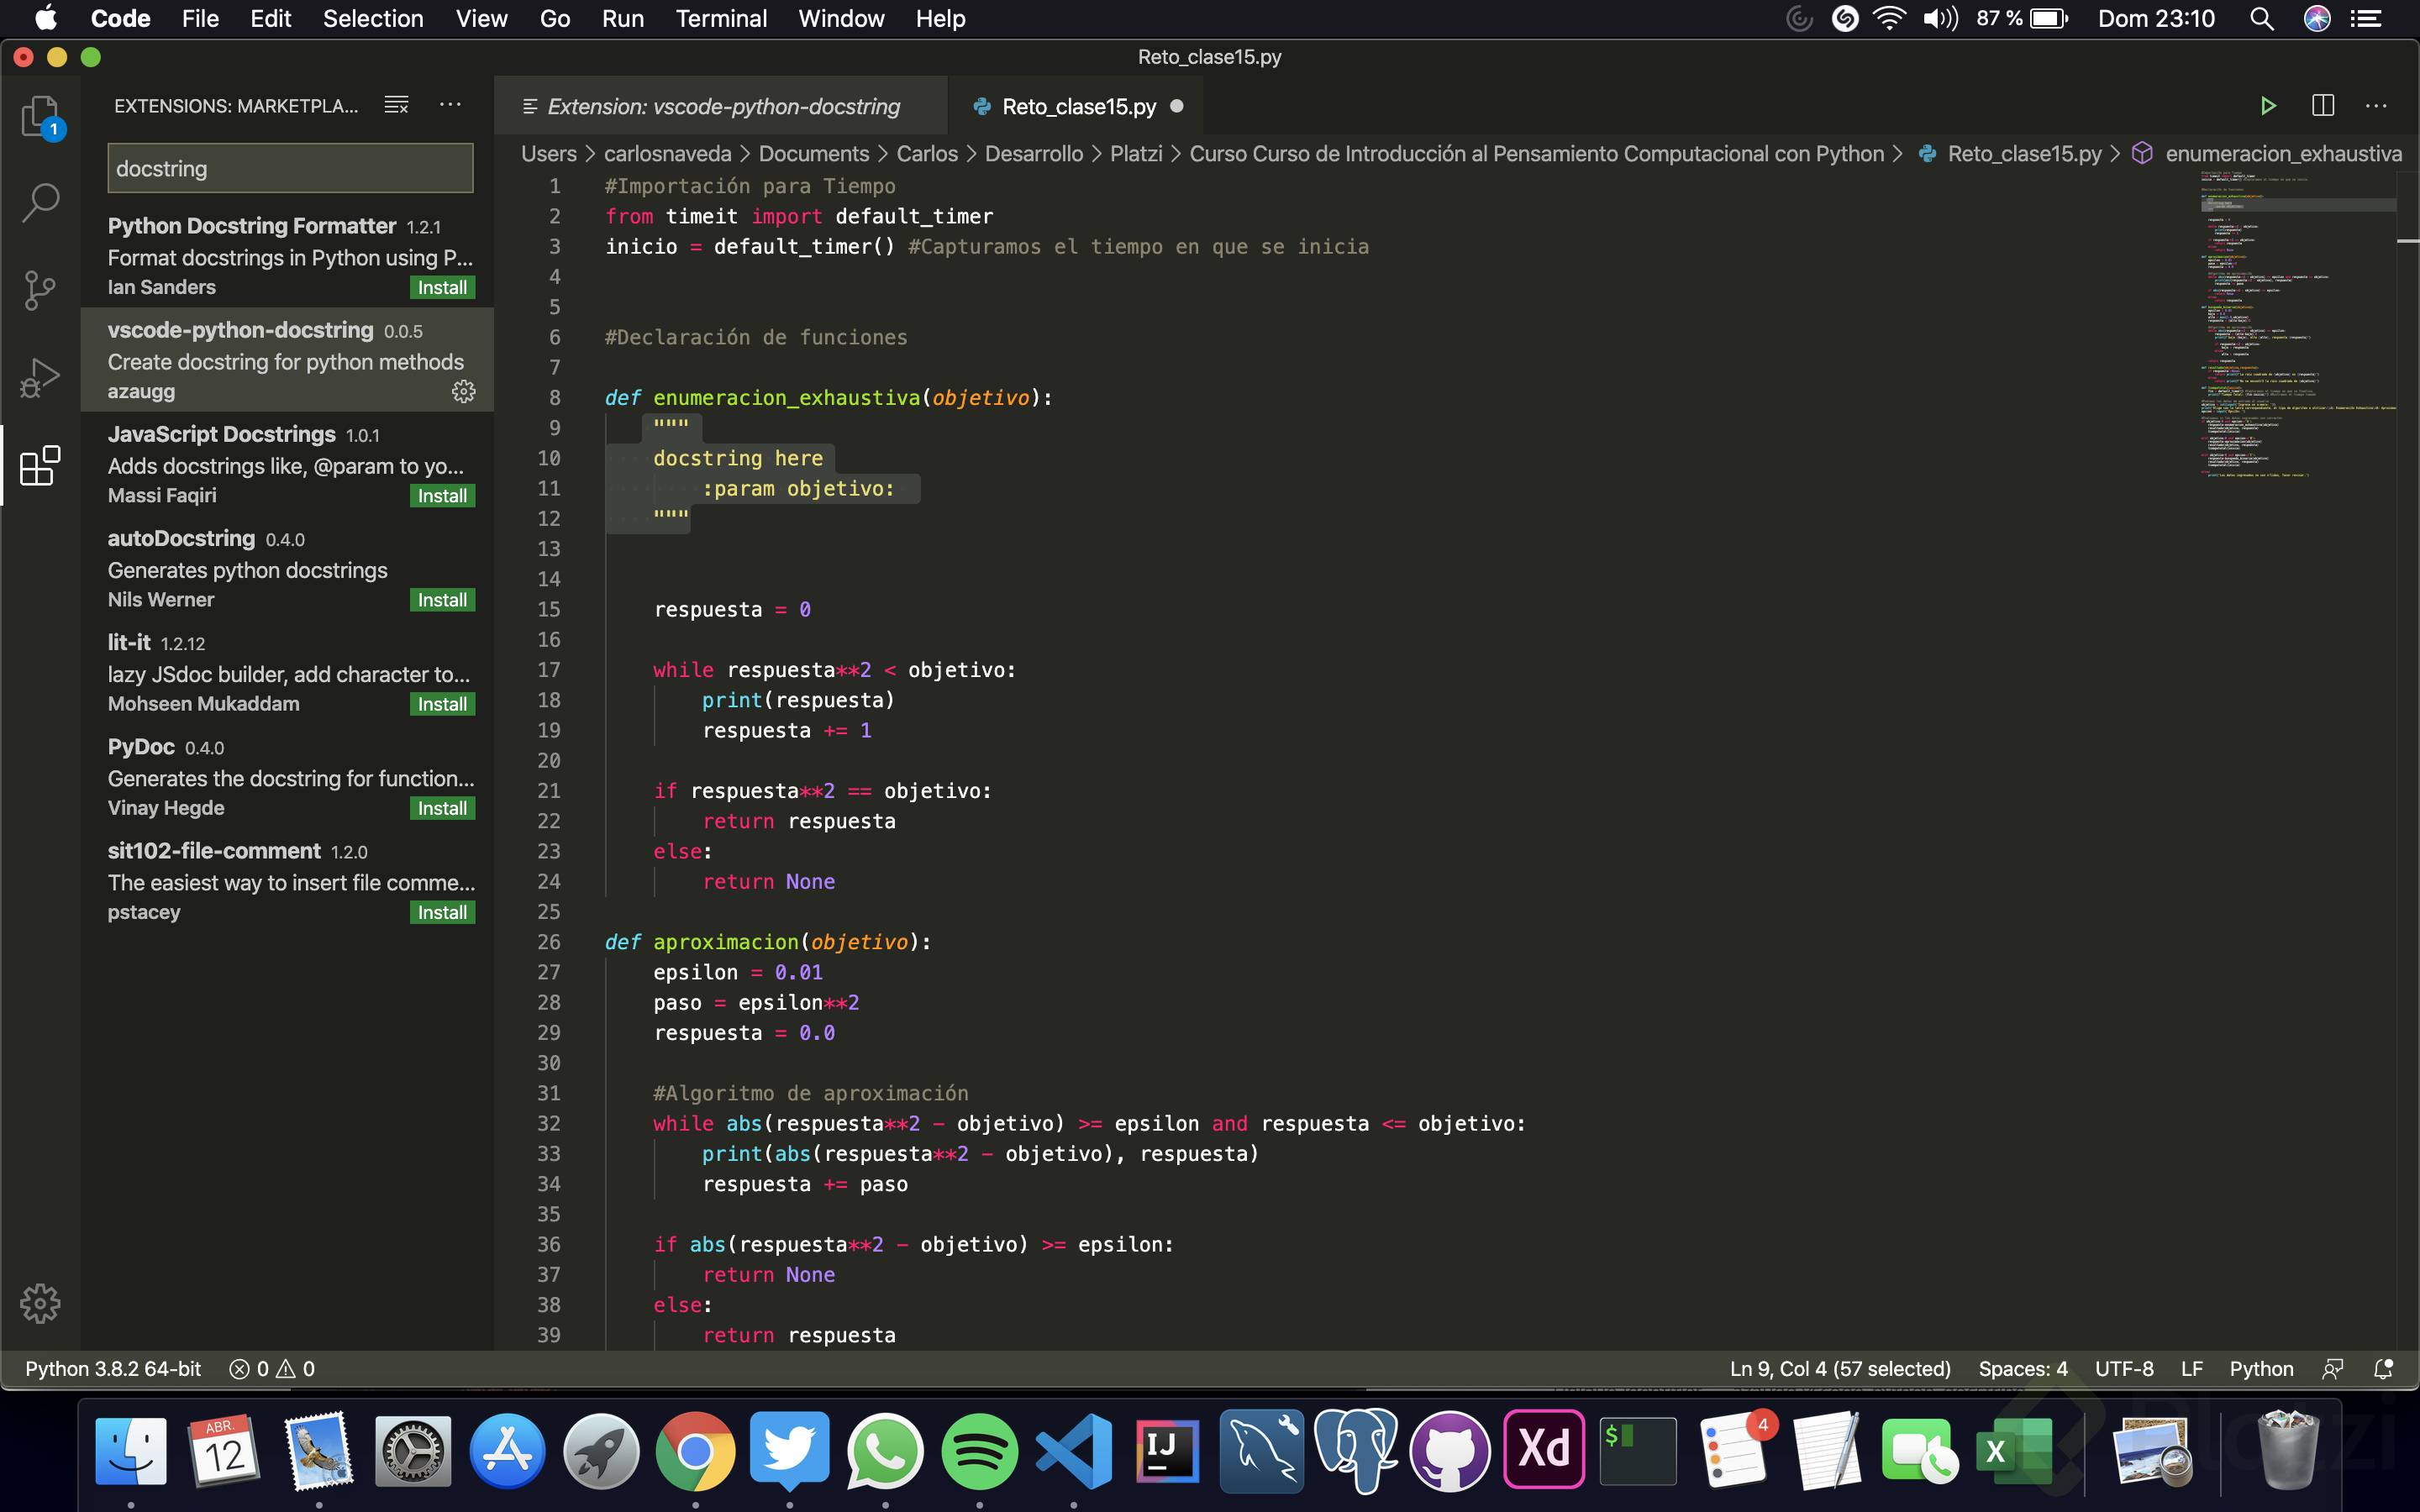
Task: Open the Terminal menu
Action: [721, 19]
